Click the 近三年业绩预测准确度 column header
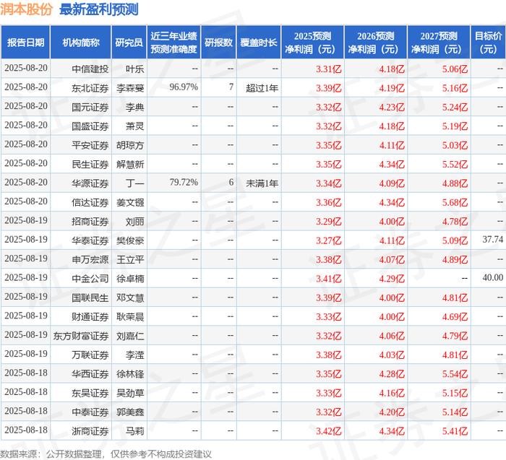 [174, 43]
